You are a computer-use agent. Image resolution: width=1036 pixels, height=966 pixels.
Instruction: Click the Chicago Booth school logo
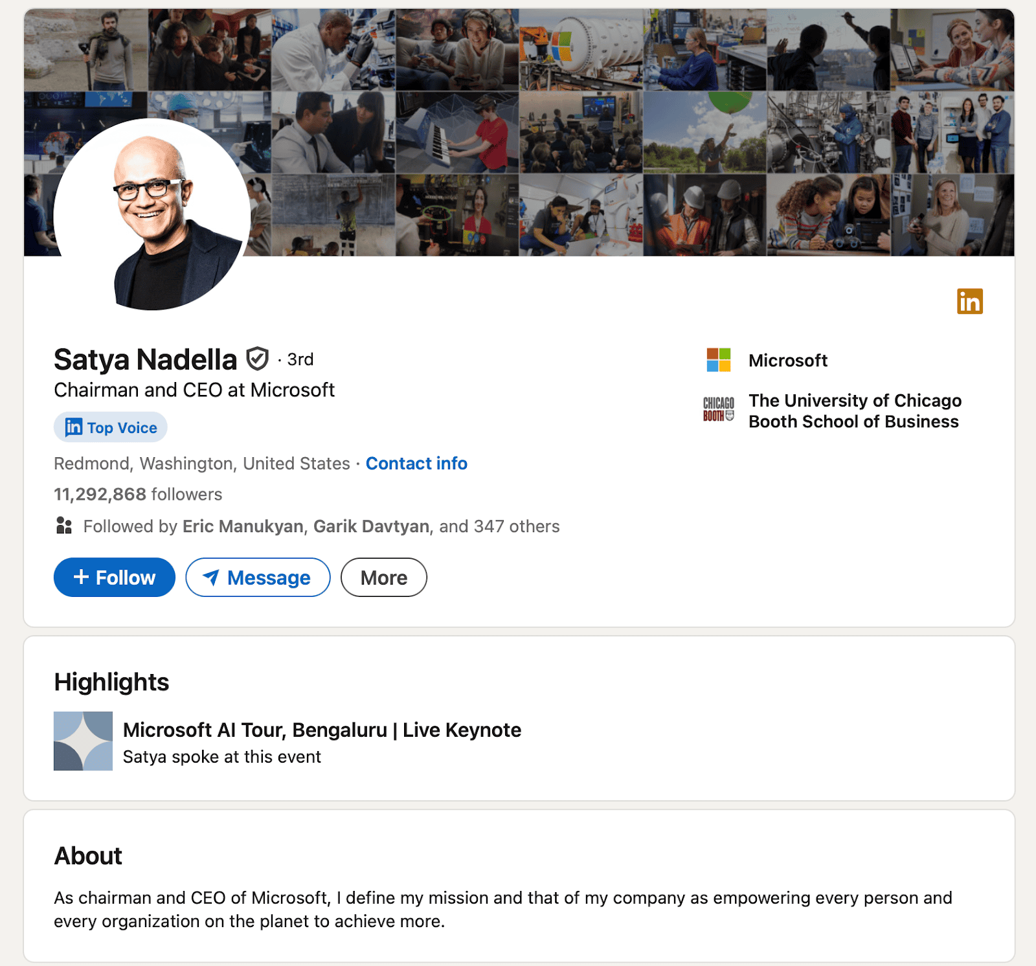tap(718, 410)
